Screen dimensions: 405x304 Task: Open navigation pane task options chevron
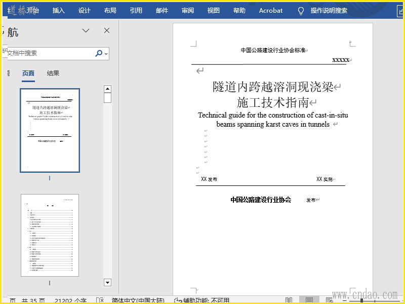point(86,30)
